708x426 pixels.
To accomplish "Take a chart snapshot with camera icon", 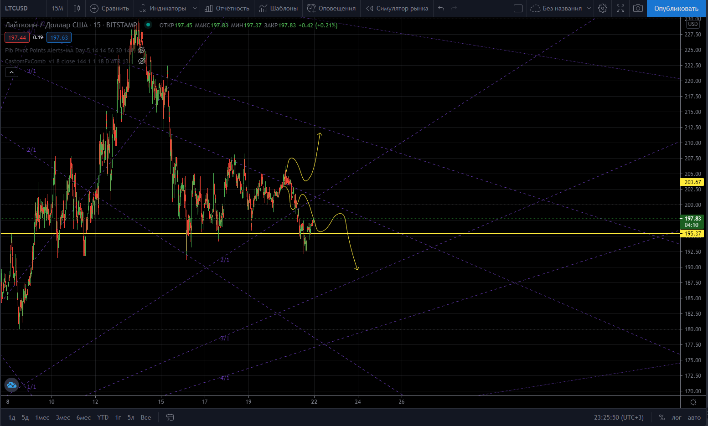I will coord(638,8).
